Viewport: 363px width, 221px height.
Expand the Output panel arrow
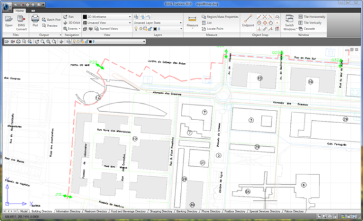click(x=60, y=35)
